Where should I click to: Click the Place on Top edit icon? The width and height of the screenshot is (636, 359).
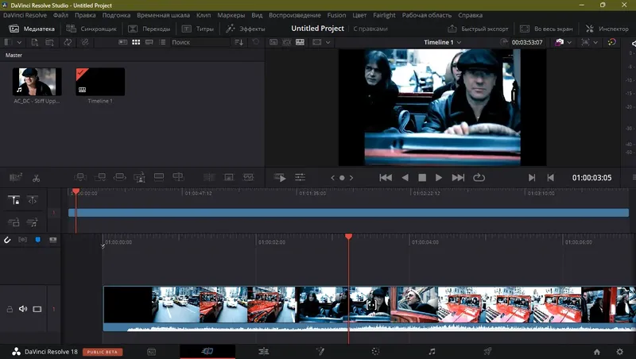158,177
